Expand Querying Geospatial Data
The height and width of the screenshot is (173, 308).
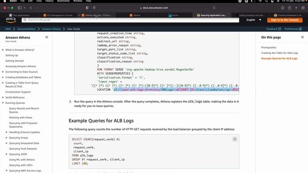[6, 143]
